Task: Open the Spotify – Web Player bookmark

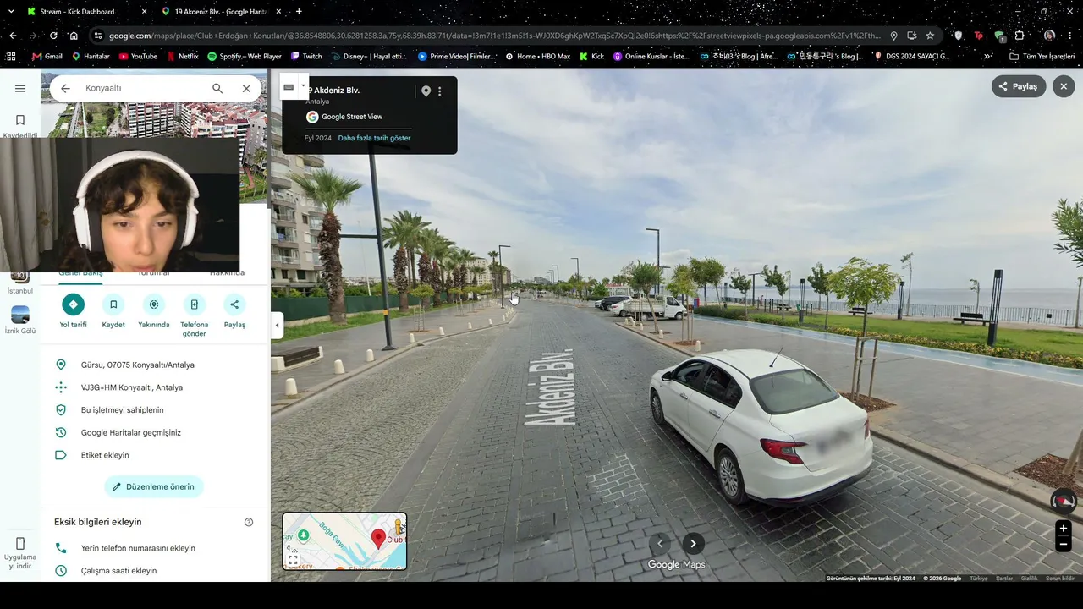Action: click(x=244, y=57)
